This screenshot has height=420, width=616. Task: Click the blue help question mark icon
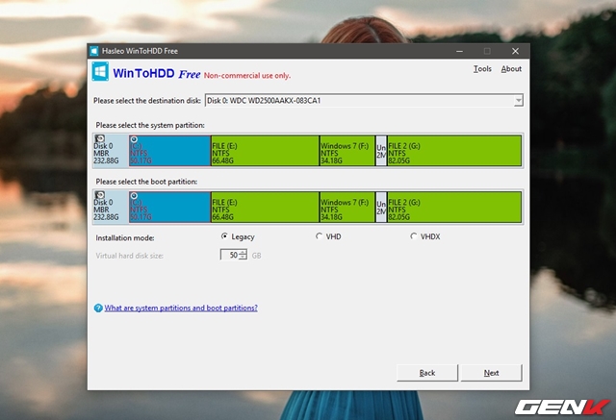[x=98, y=308]
